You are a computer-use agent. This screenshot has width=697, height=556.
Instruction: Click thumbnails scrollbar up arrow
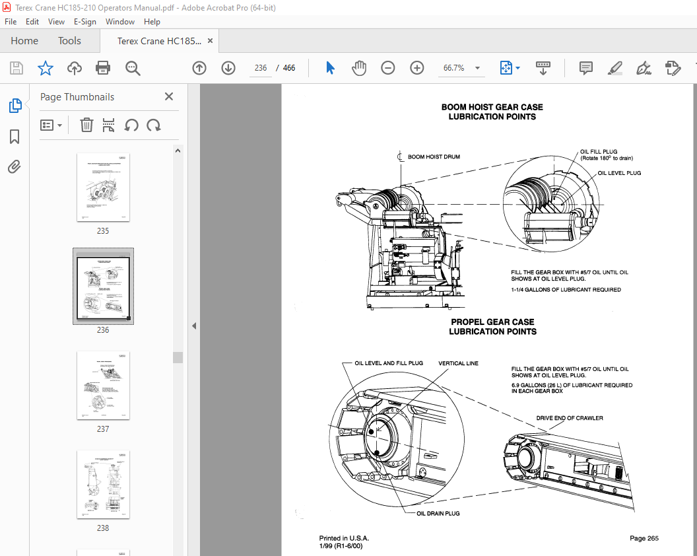click(x=178, y=151)
